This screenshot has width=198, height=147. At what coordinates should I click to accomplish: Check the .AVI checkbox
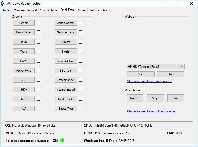tap(38, 109)
